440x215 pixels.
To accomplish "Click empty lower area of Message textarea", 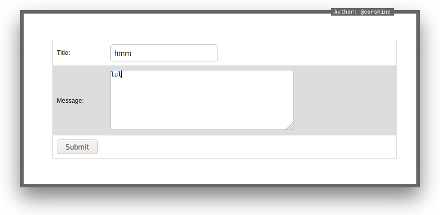I will [201, 118].
